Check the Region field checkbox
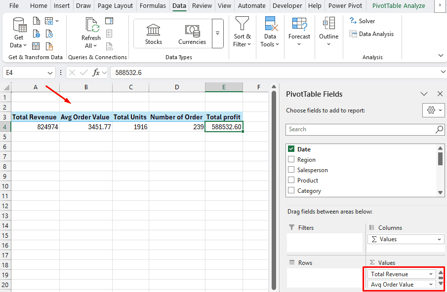 click(291, 159)
